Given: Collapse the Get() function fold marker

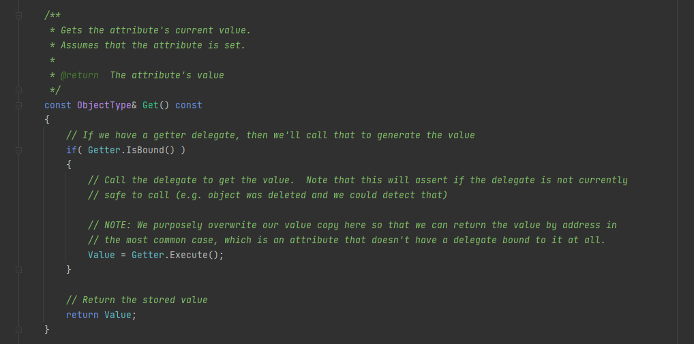Looking at the screenshot, I should [x=19, y=105].
